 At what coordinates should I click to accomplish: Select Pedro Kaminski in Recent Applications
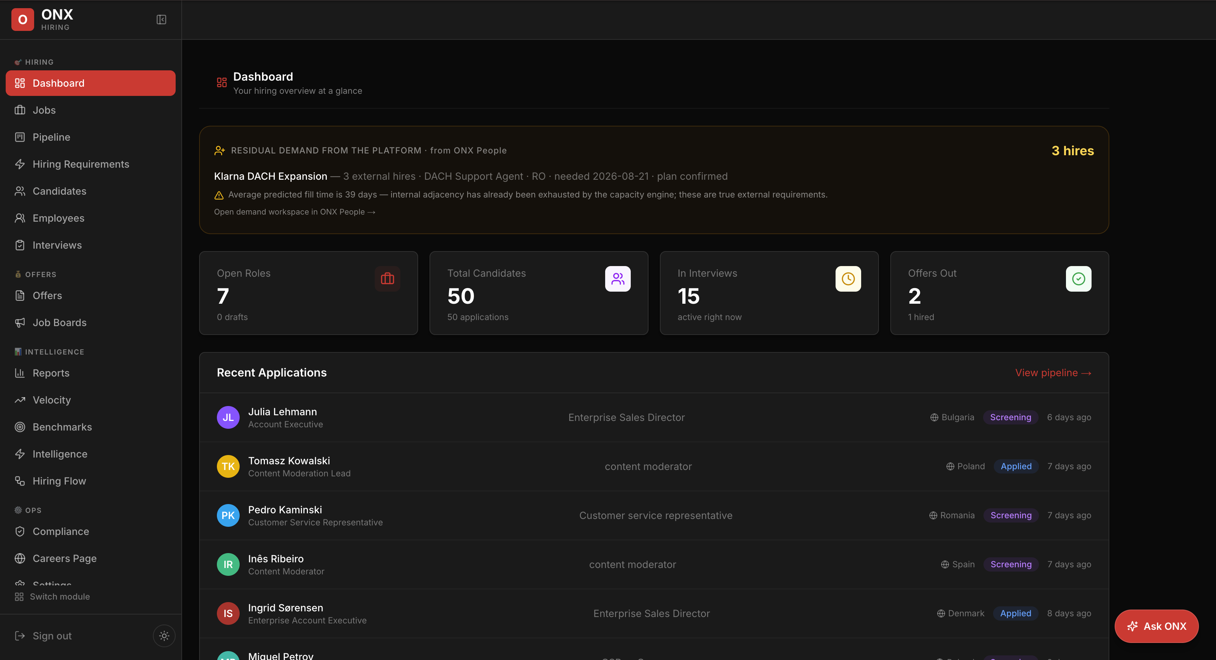click(654, 516)
